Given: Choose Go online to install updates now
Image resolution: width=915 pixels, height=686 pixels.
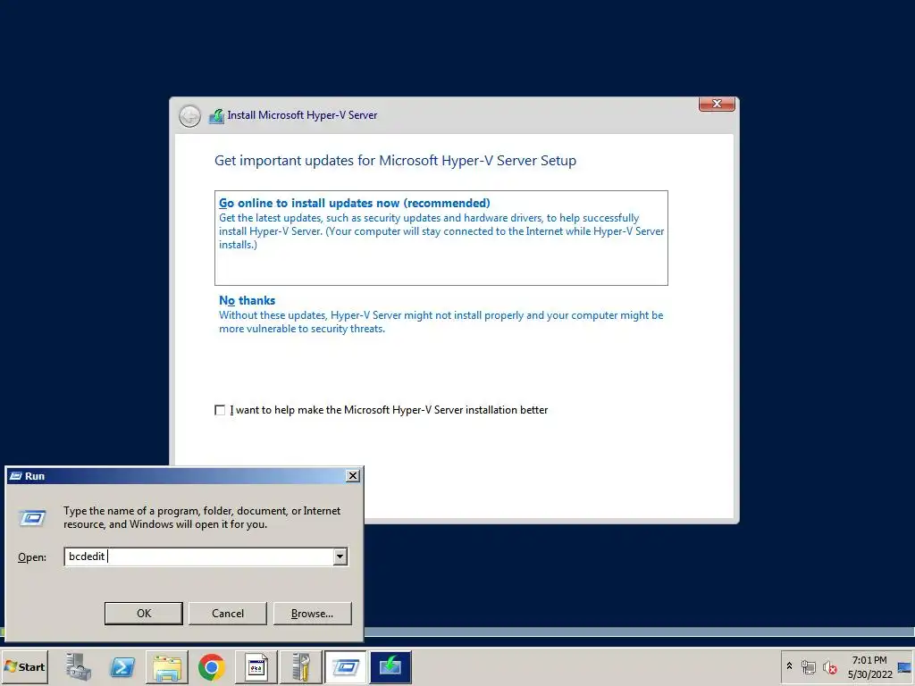Looking at the screenshot, I should [441, 238].
